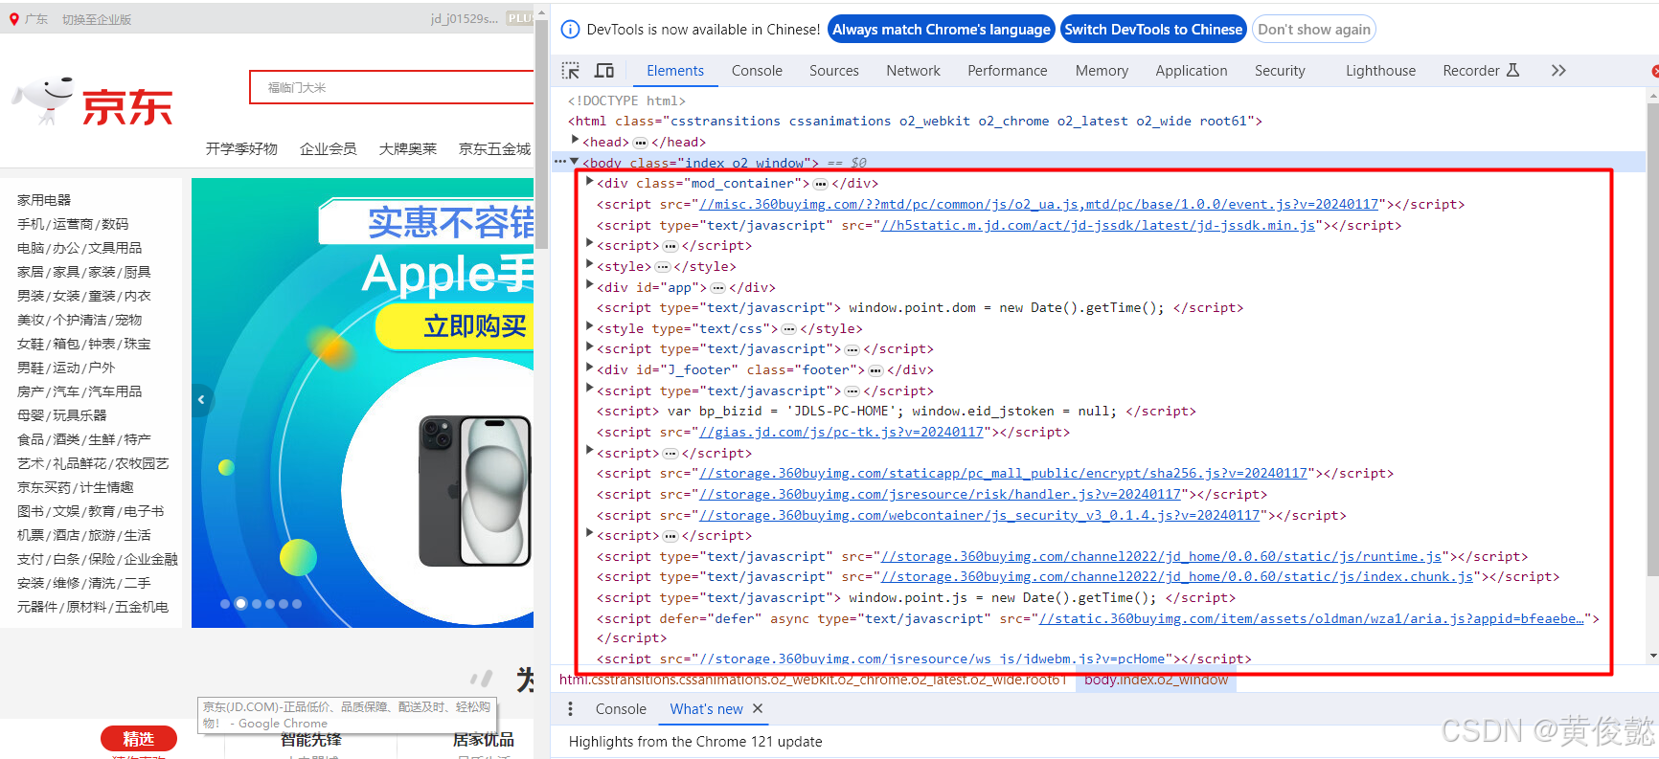The width and height of the screenshot is (1659, 759).
Task: Open 电脑 category in sidebar
Action: pyautogui.click(x=31, y=248)
